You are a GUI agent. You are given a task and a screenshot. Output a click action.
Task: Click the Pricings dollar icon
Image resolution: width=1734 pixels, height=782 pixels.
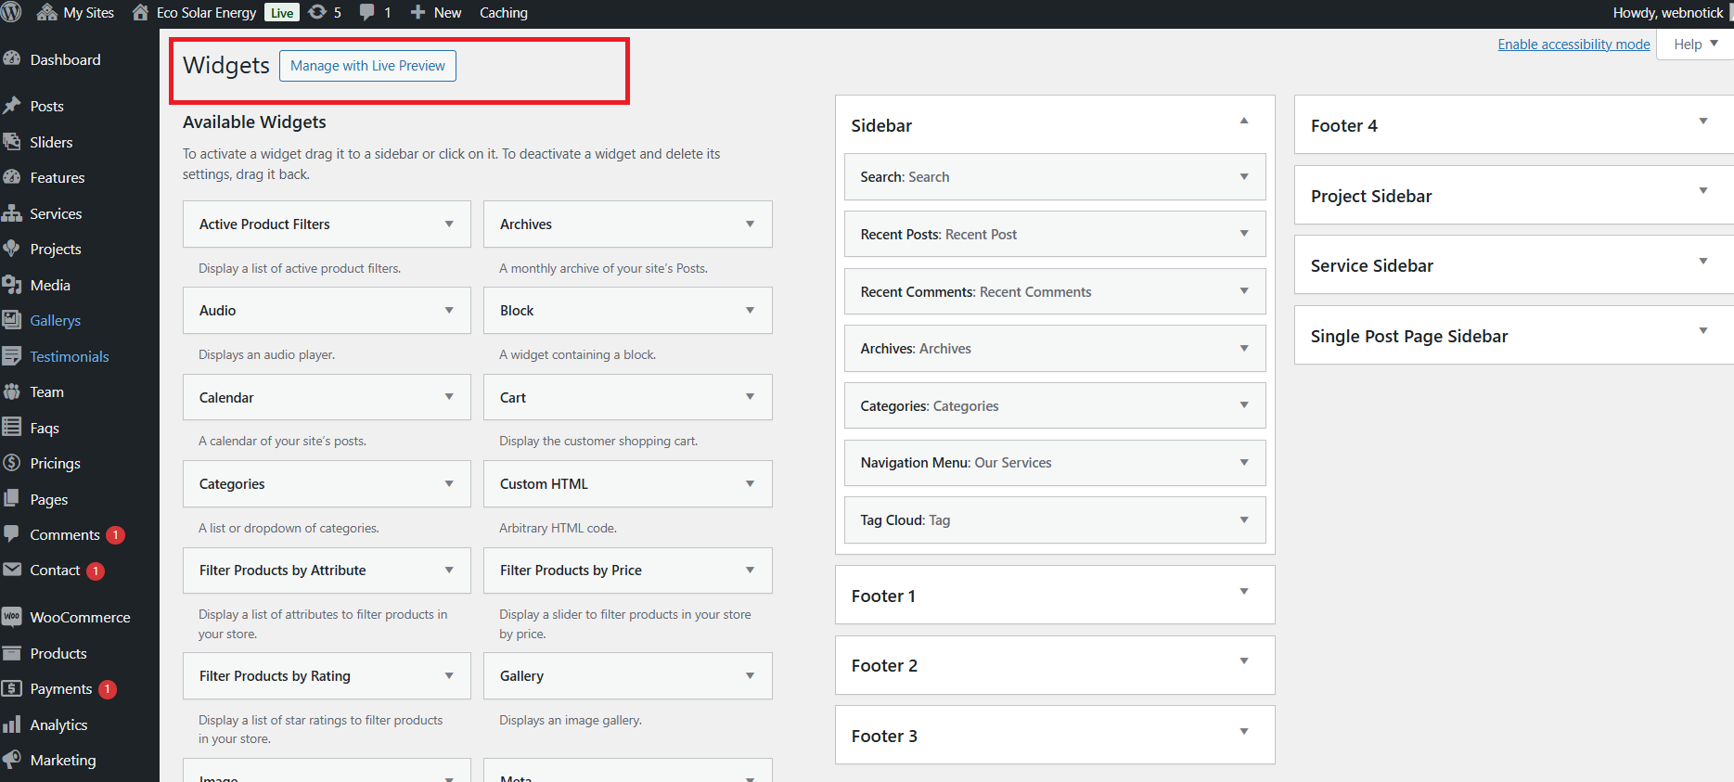pos(12,463)
